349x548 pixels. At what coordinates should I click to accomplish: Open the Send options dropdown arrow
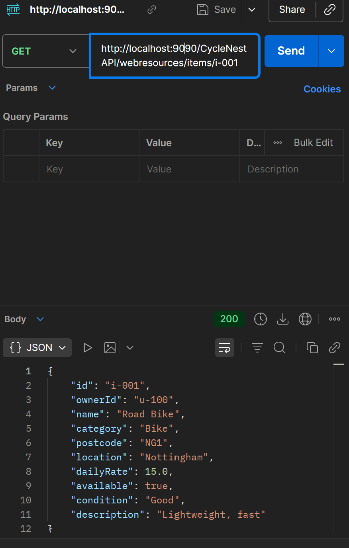331,51
